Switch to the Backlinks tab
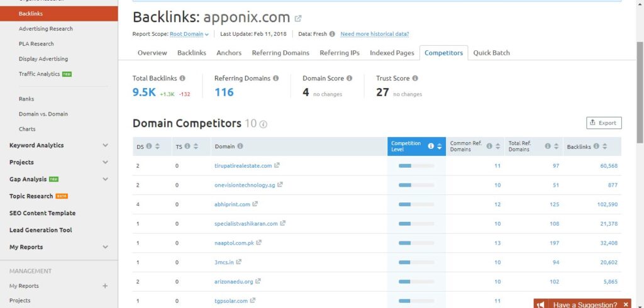644x308 pixels. click(192, 53)
